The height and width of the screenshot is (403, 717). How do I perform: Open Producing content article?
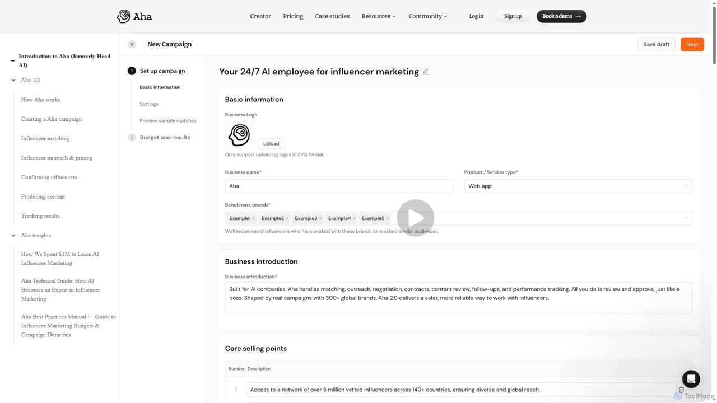point(43,196)
